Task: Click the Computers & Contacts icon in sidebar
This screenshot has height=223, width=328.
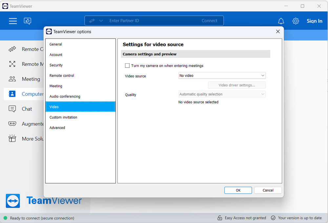Action: (12, 94)
